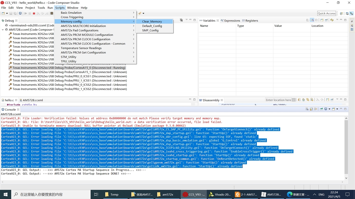Open AM572x MULTICORE Initialization submenu
This screenshot has width=355, height=199.
(x=95, y=26)
